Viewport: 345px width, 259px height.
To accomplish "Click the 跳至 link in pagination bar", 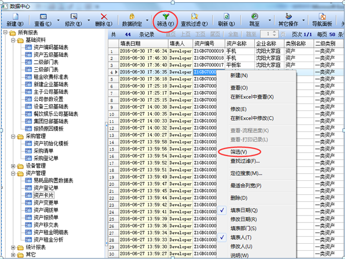I will click(x=251, y=34).
